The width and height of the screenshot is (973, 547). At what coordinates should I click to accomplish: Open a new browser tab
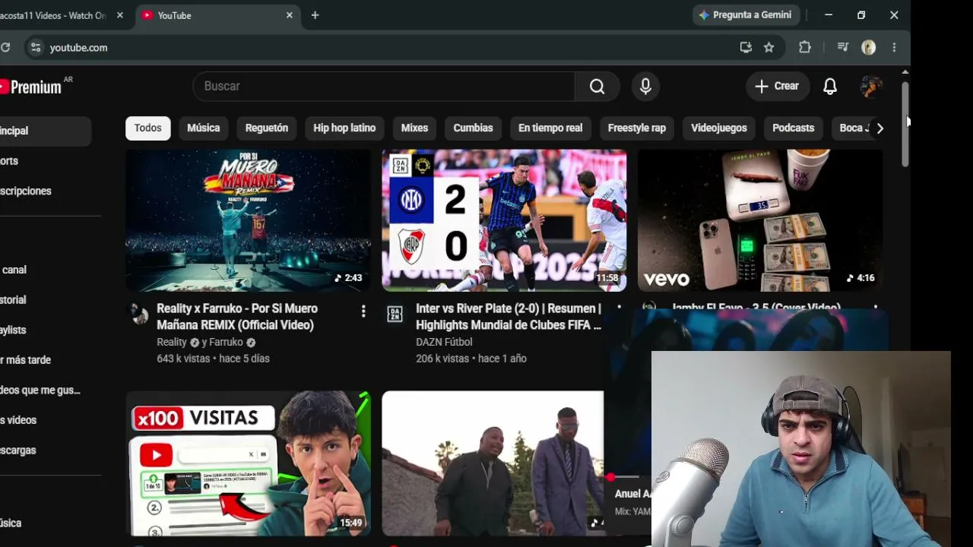tap(315, 15)
